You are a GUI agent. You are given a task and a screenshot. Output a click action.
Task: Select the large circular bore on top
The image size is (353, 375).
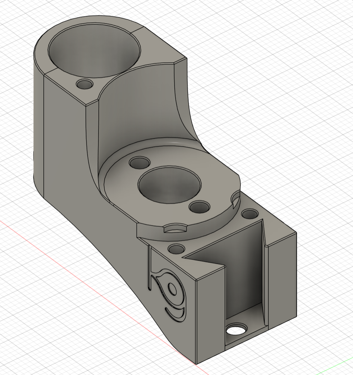click(x=94, y=50)
